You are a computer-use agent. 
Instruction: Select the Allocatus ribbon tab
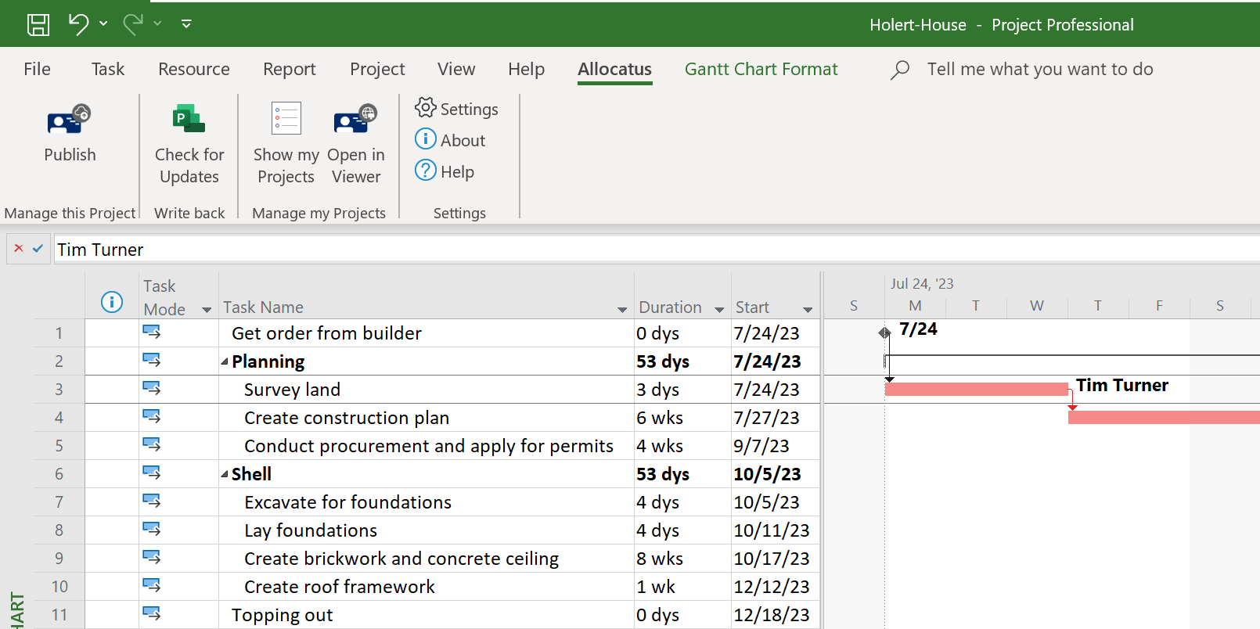(x=614, y=69)
